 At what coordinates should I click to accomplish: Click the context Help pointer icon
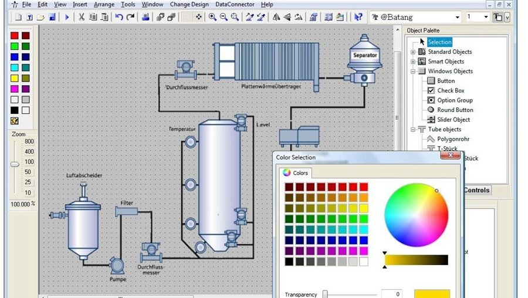[x=358, y=17]
